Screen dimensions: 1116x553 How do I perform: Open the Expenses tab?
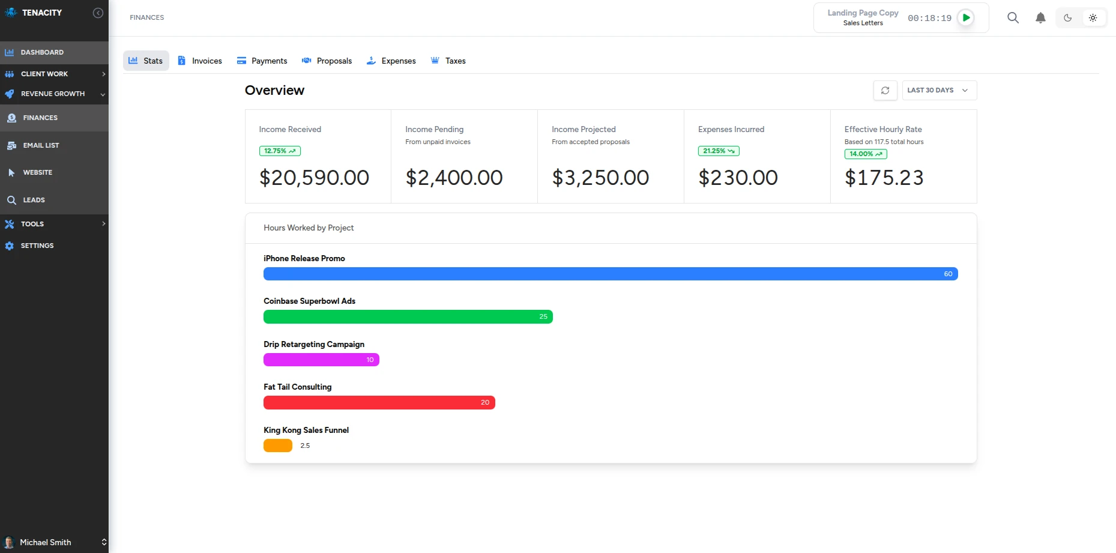391,61
